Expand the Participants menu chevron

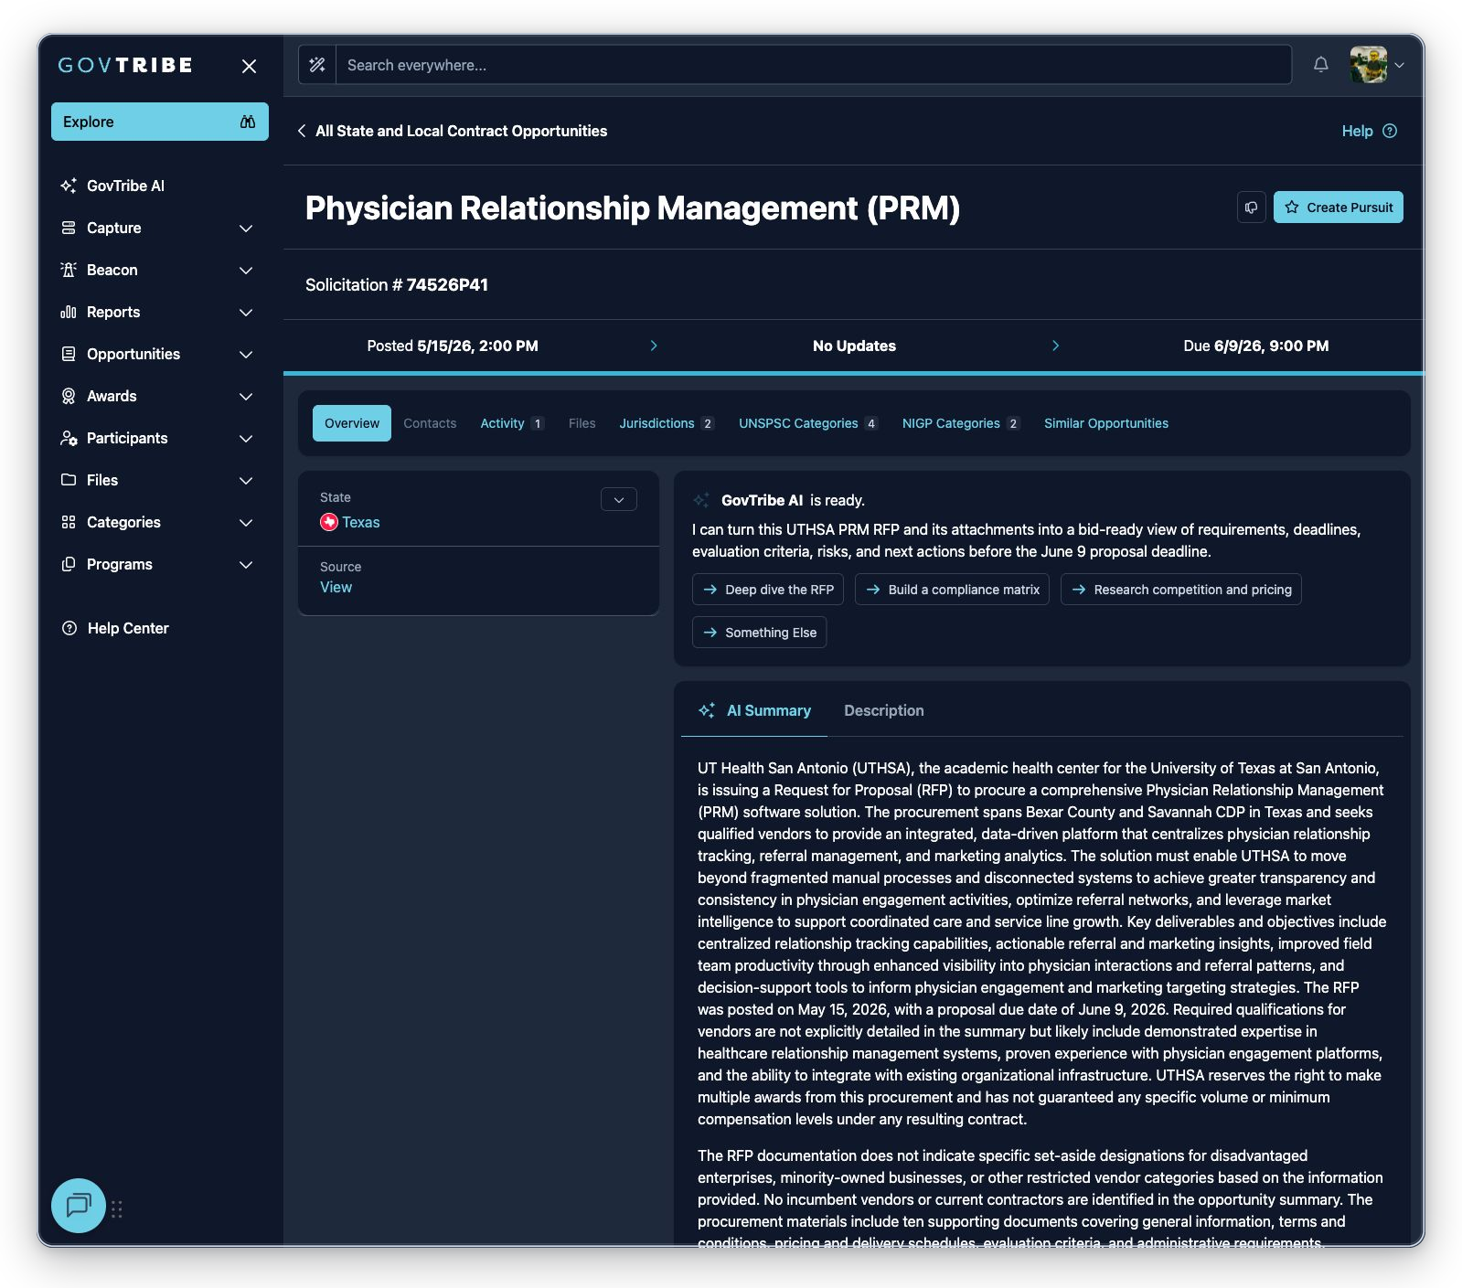pyautogui.click(x=246, y=438)
